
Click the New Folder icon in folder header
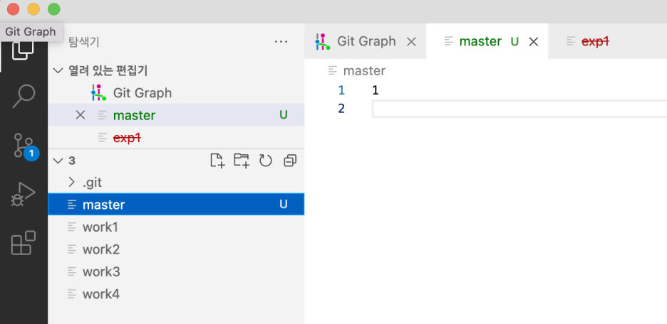[x=242, y=161]
